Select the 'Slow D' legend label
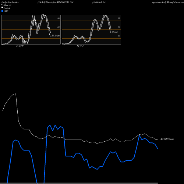The height and width of the screenshot is (184, 184). [7, 5]
